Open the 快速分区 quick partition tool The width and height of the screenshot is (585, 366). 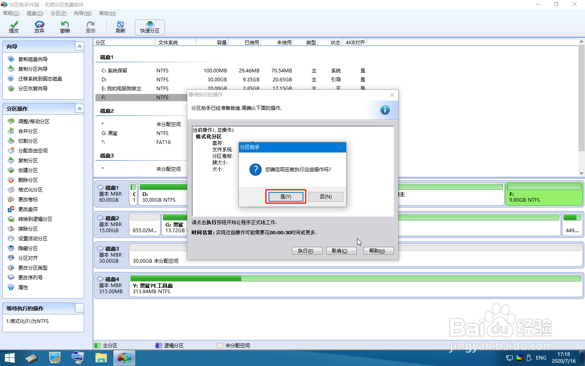pos(150,27)
